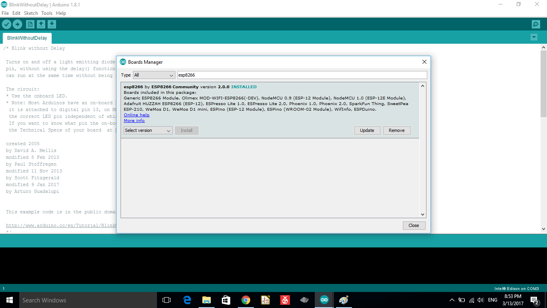547x308 pixels.
Task: Click the boards list scrollbar up arrow
Action: pyautogui.click(x=423, y=86)
